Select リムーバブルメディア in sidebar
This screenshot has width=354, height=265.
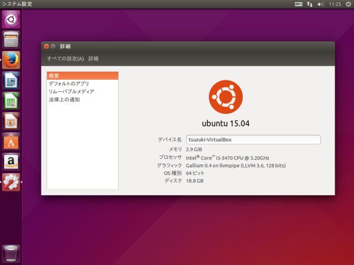point(82,91)
